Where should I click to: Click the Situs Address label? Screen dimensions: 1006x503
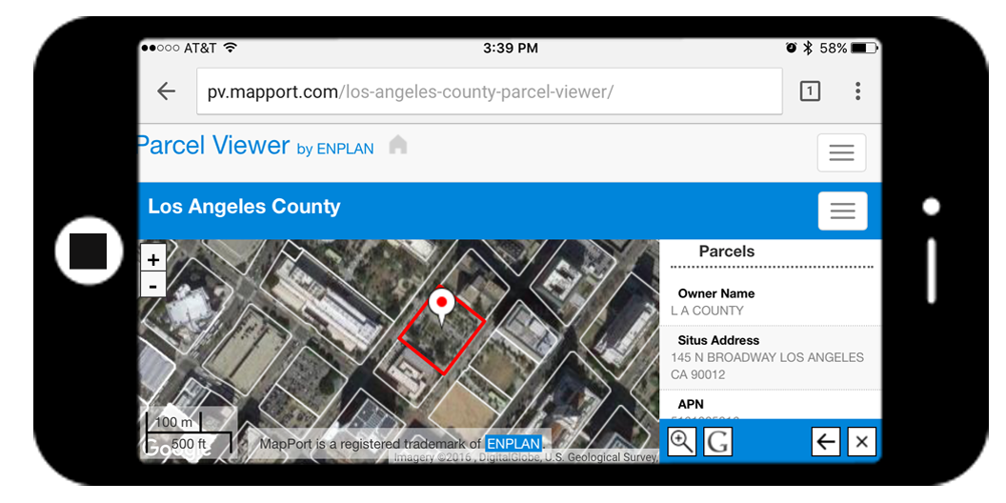718,340
